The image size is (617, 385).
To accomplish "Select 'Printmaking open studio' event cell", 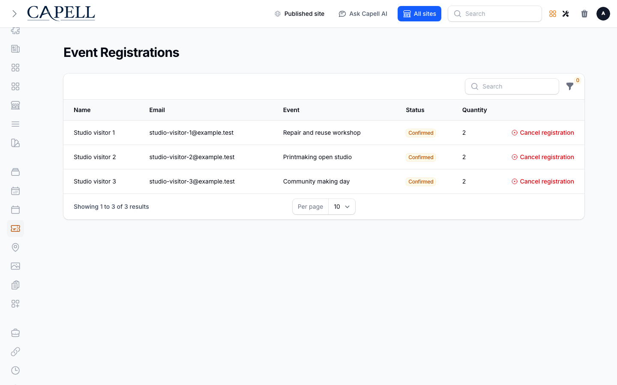I will click(317, 157).
